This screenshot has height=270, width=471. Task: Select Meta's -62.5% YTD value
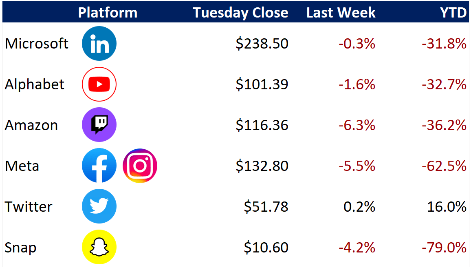pyautogui.click(x=444, y=166)
